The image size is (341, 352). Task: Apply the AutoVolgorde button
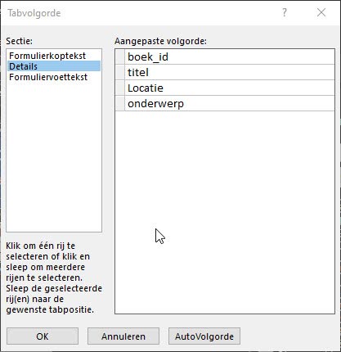tap(204, 336)
